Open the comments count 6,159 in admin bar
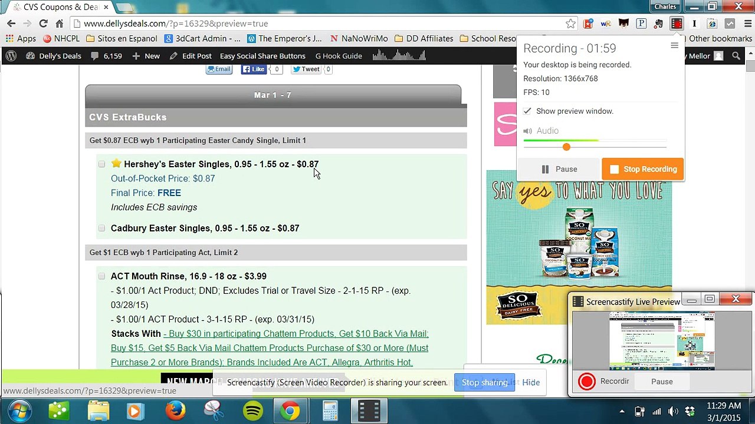The width and height of the screenshot is (755, 424). pos(106,56)
